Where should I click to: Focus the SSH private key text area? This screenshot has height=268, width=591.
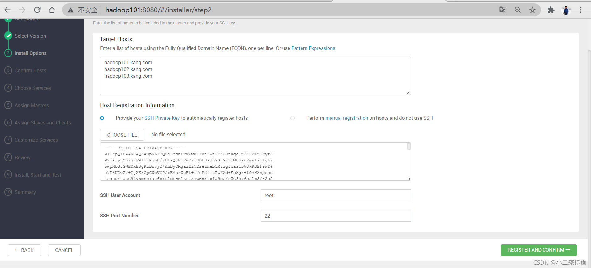pyautogui.click(x=255, y=161)
